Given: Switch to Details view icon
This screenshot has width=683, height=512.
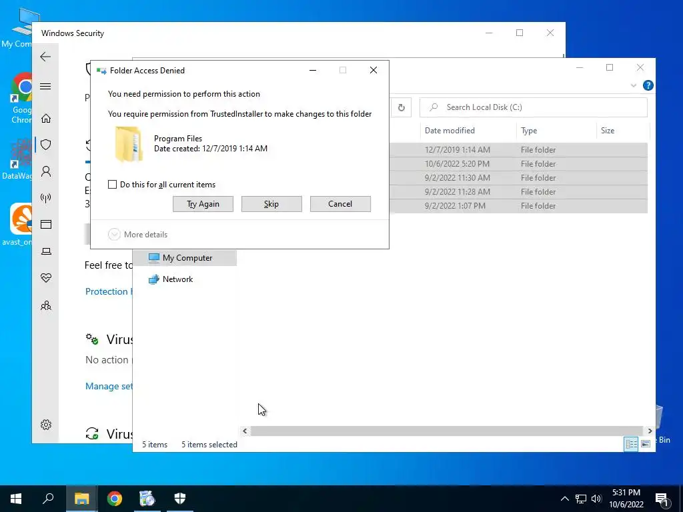Looking at the screenshot, I should [631, 443].
